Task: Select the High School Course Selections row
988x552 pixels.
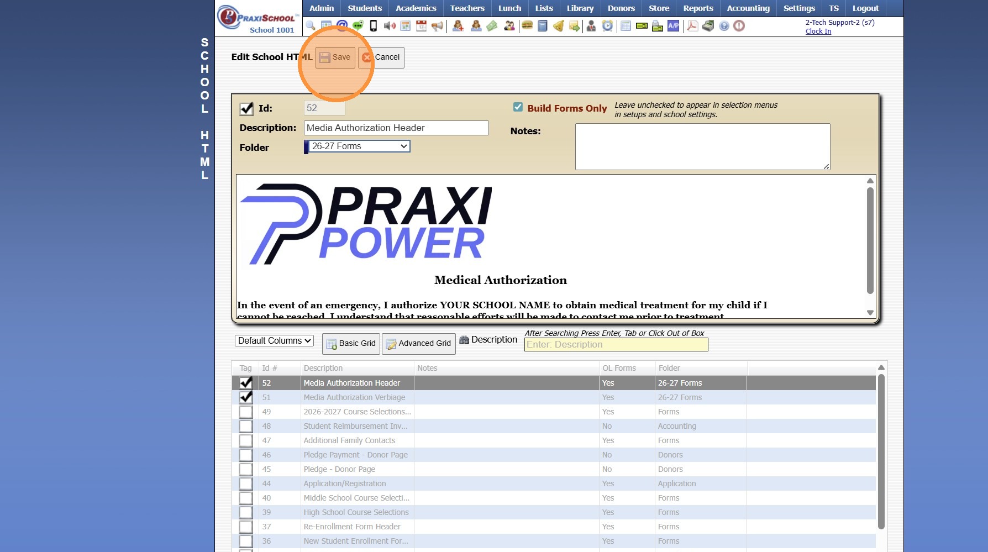Action: tap(554, 512)
